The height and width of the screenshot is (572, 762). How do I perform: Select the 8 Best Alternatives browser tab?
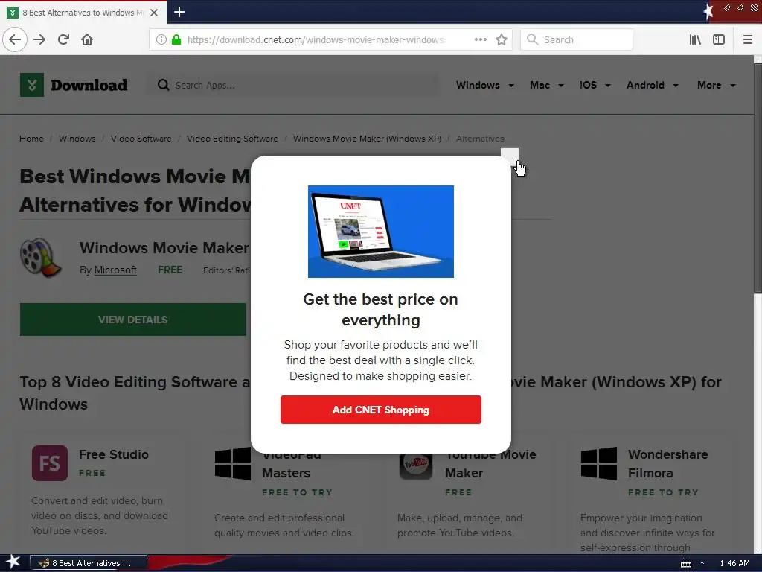tap(83, 13)
